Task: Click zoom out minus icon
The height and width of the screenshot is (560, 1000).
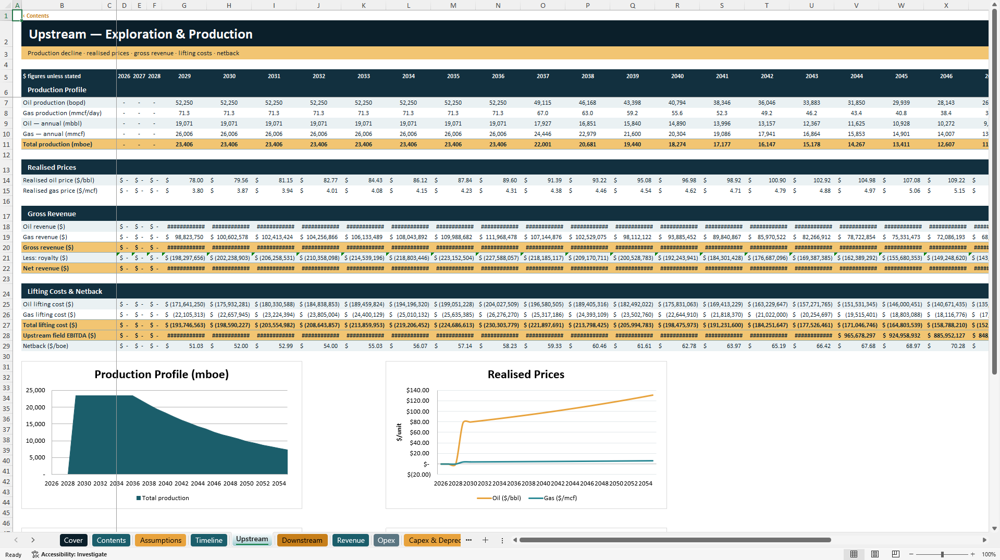Action: [x=911, y=554]
